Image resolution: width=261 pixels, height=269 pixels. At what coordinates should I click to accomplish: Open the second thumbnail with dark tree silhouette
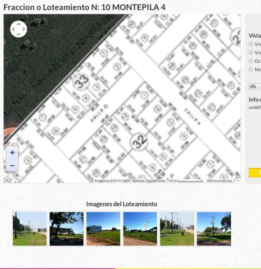click(x=66, y=229)
